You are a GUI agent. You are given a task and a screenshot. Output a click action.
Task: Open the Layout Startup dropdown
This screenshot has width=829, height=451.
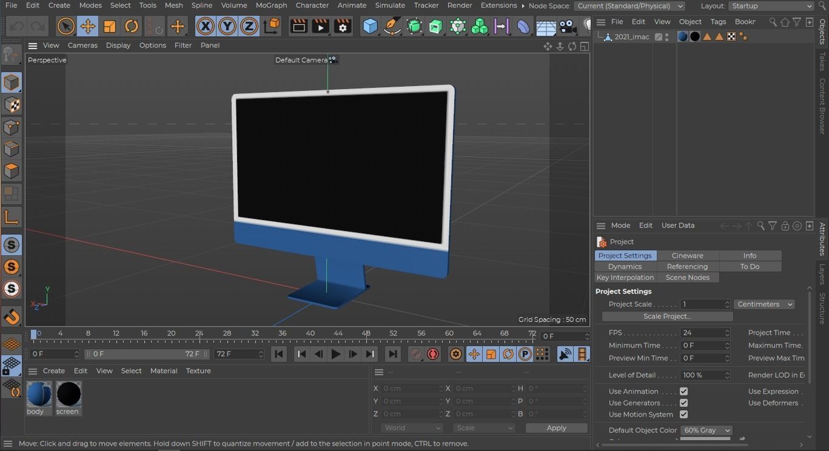coord(771,6)
